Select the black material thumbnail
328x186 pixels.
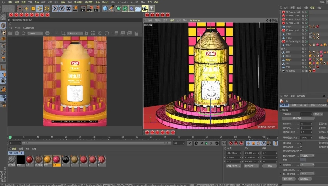point(21,160)
